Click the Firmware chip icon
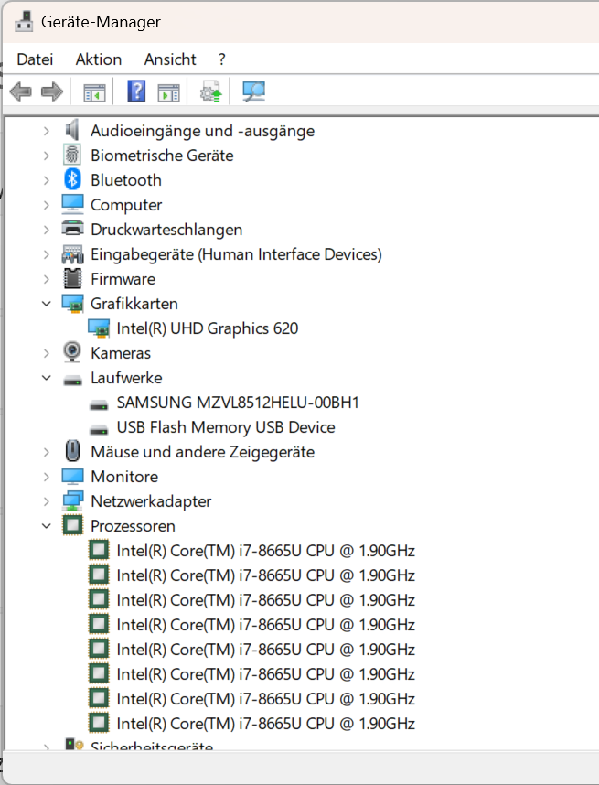 pyautogui.click(x=72, y=278)
